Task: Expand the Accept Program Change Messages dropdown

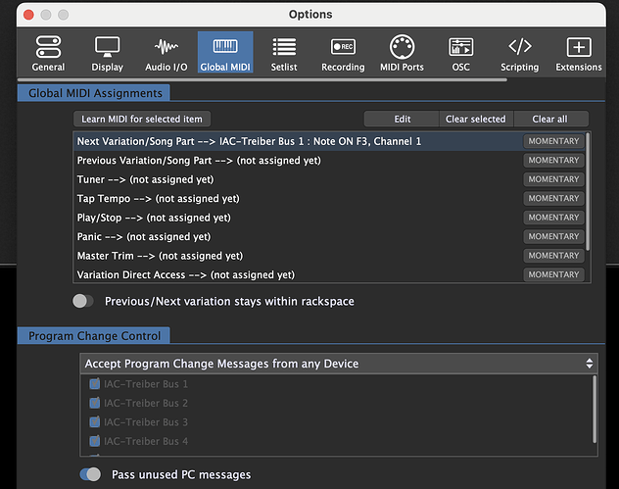Action: point(339,364)
